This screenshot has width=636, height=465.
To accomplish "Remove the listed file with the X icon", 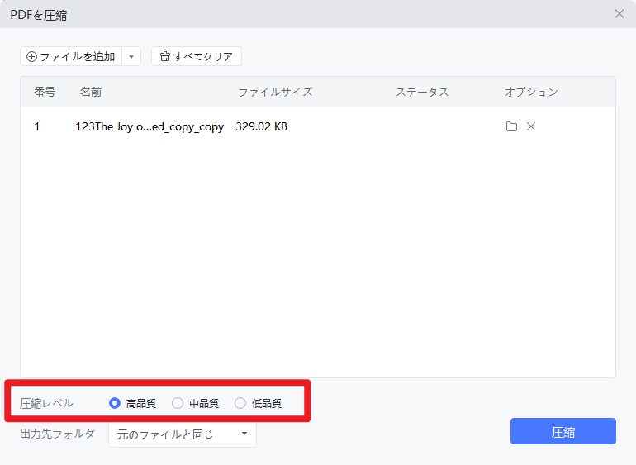I will tap(531, 126).
